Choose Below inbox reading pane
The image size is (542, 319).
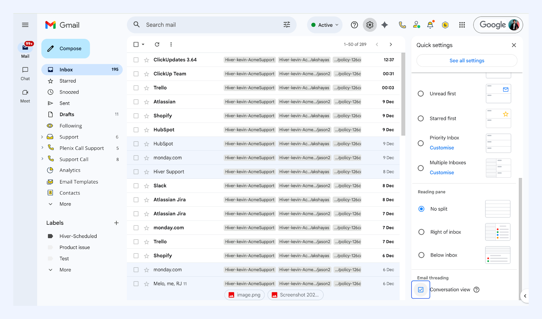pyautogui.click(x=421, y=255)
